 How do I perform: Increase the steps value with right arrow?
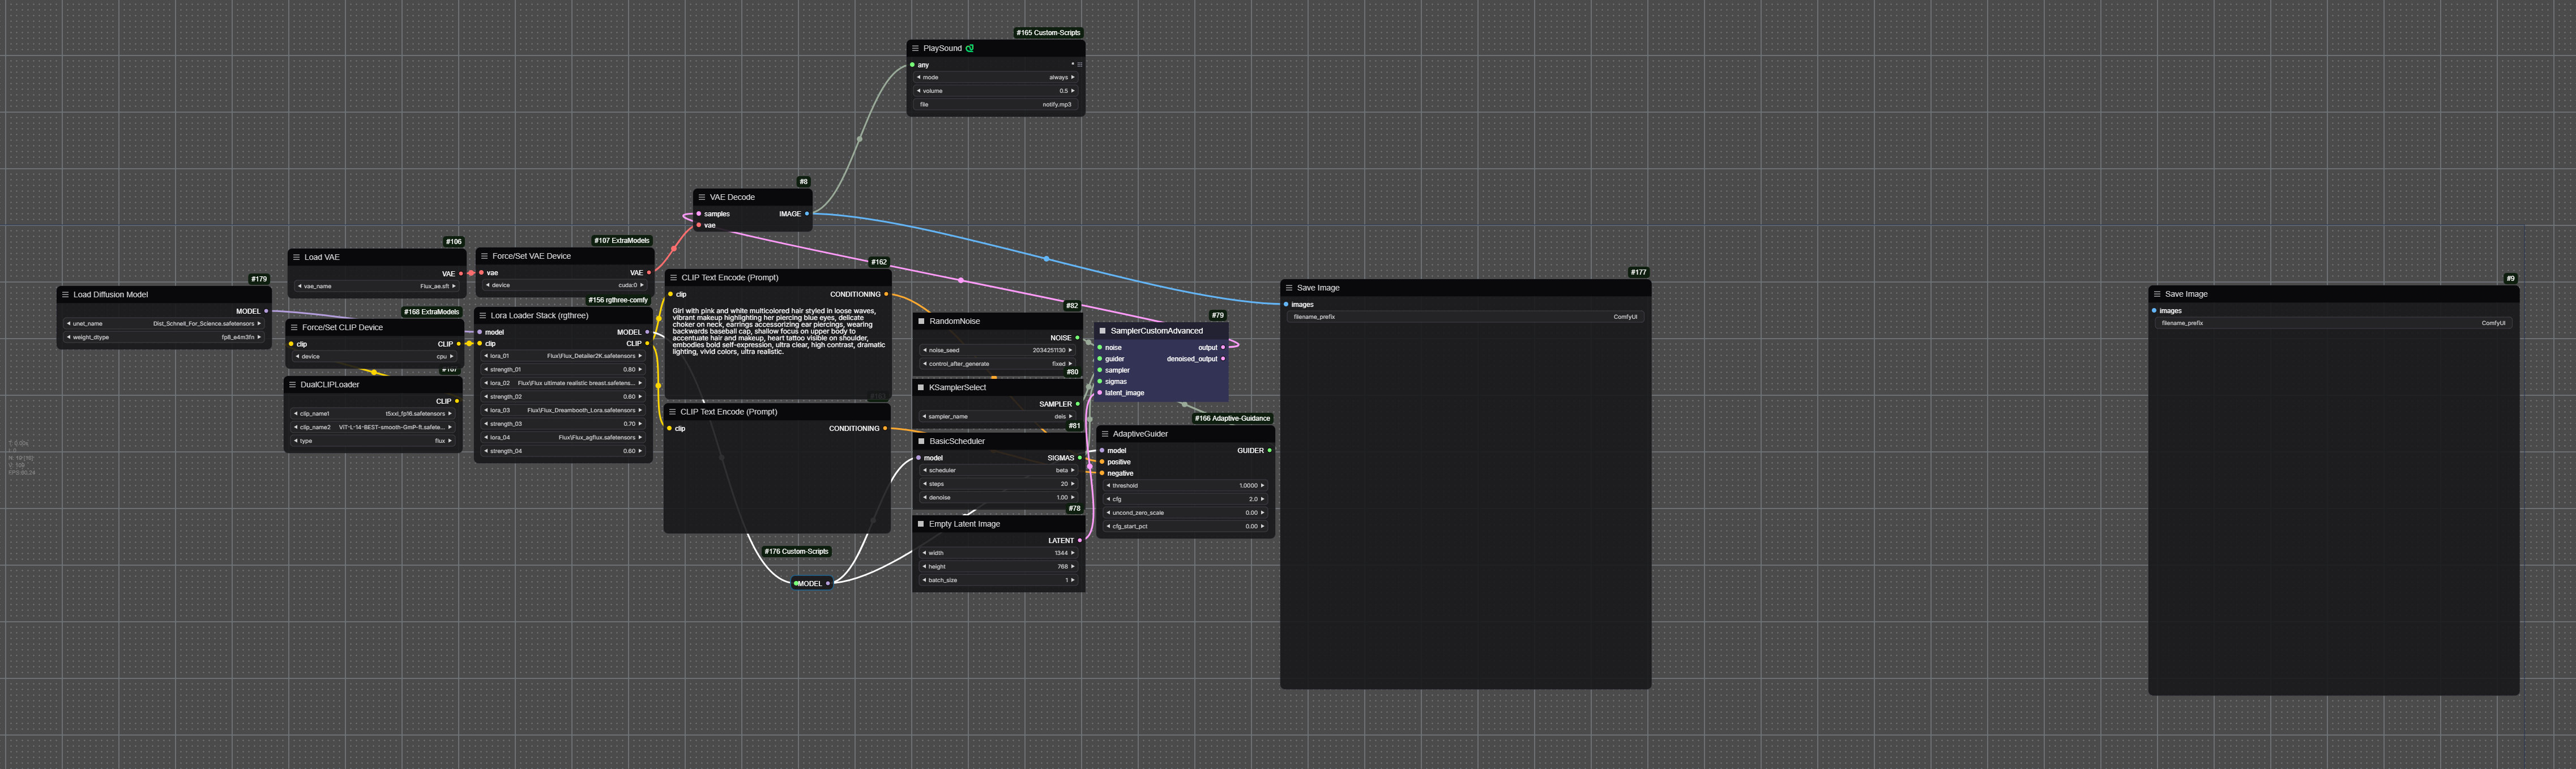pos(1073,484)
